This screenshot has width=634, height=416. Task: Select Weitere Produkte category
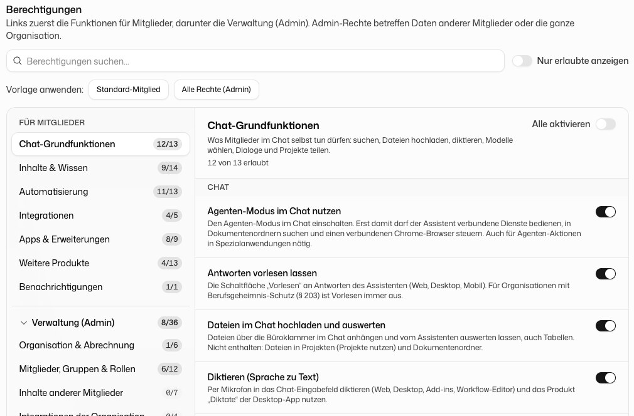click(100, 263)
